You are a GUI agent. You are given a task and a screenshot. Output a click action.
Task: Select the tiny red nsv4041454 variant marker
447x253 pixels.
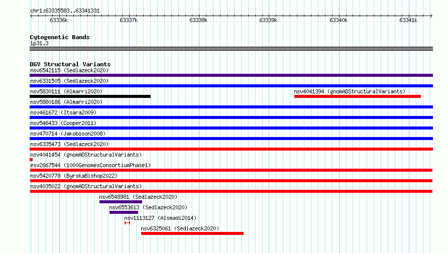31,160
